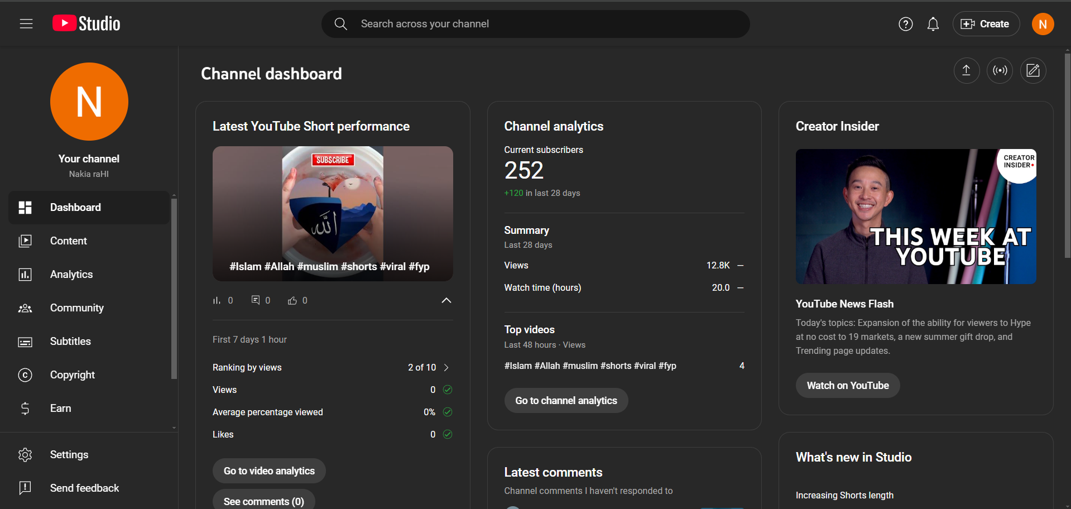This screenshot has height=509, width=1071.
Task: Click the Nakia raHI channel name
Action: pyautogui.click(x=89, y=174)
